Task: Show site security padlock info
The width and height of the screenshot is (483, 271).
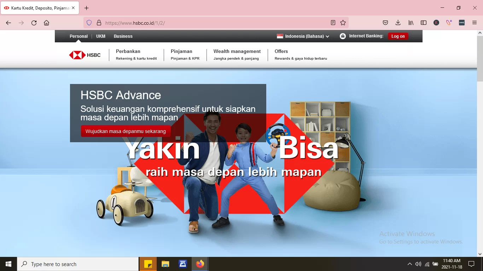Action: tap(99, 23)
